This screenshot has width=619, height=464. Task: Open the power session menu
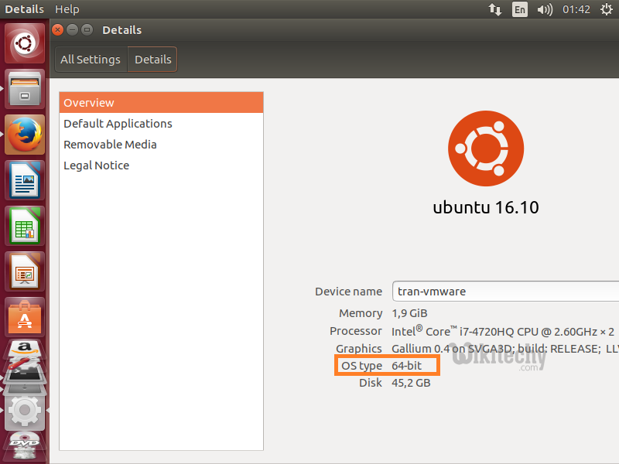(605, 9)
